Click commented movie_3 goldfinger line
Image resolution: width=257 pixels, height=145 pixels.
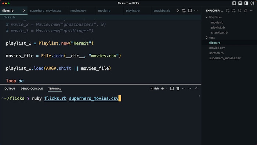tap(50, 31)
